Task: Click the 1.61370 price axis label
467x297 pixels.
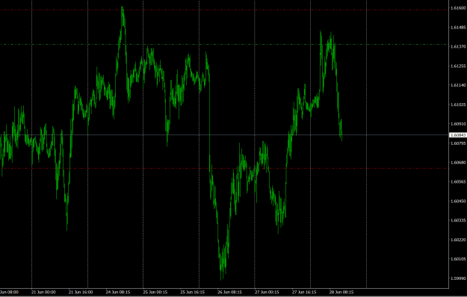Action: 458,47
